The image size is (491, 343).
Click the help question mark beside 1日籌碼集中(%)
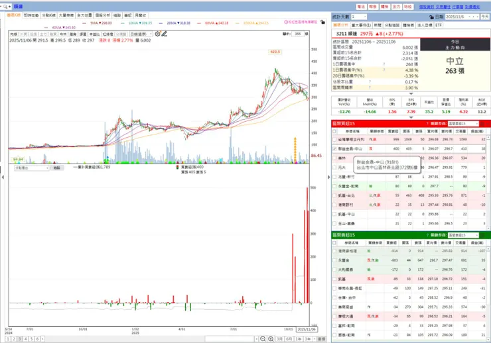384,70
